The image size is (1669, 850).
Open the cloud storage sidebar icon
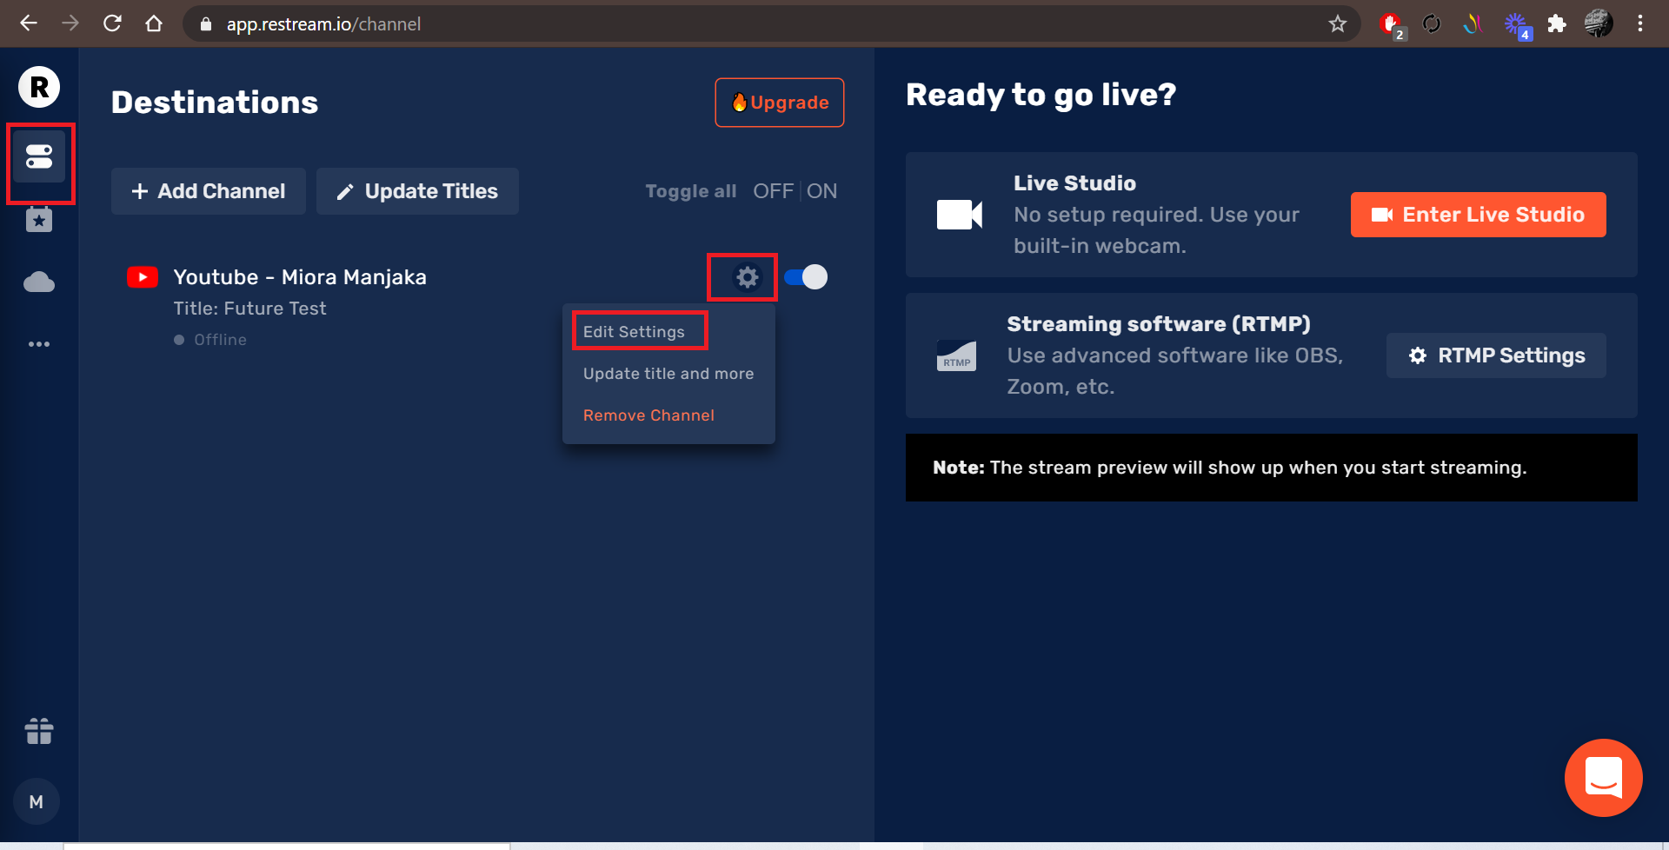coord(39,282)
